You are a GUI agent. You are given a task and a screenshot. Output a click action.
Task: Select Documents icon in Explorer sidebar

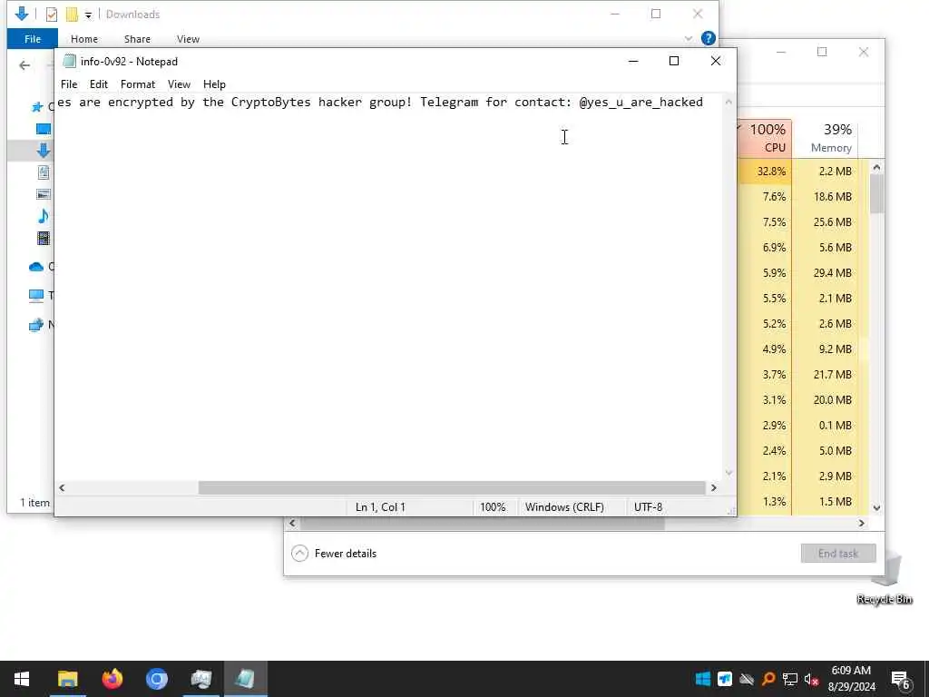44,172
